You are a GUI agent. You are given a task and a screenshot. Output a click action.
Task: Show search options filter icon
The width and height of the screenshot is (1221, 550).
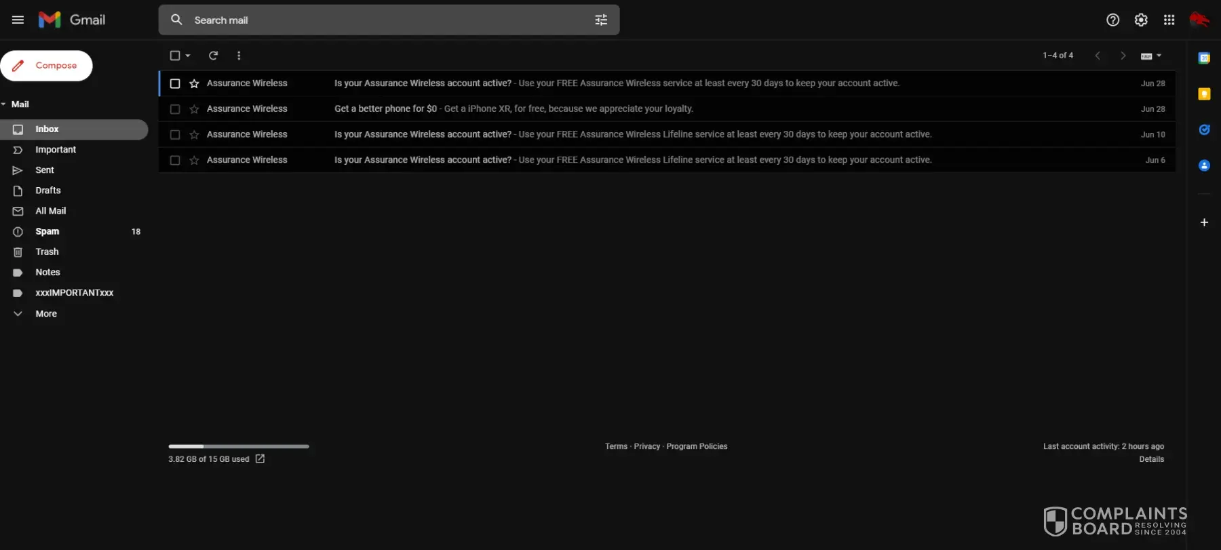point(601,20)
